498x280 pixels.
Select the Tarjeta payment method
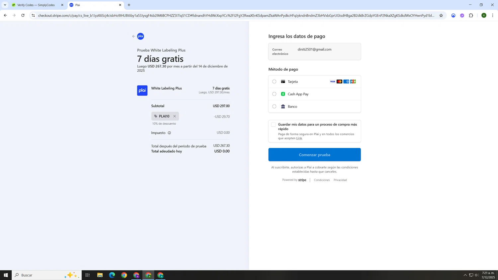point(274,82)
